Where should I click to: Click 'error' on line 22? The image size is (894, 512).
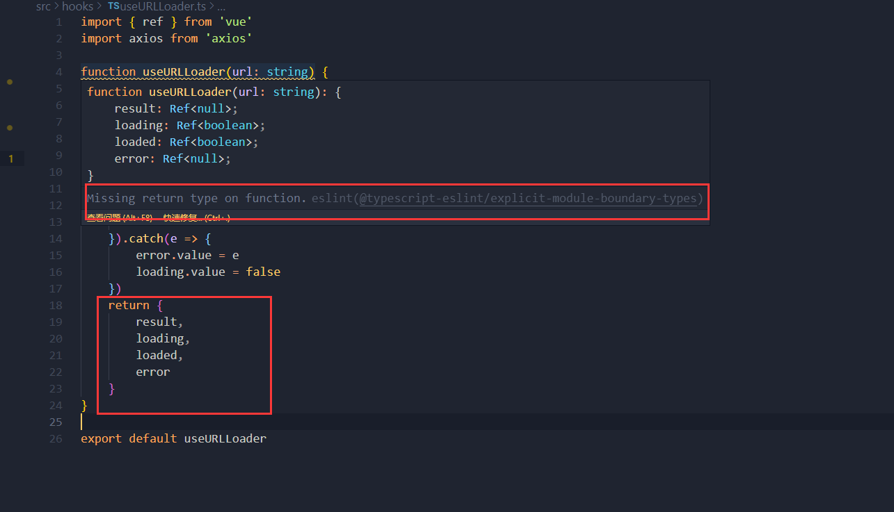pyautogui.click(x=153, y=372)
